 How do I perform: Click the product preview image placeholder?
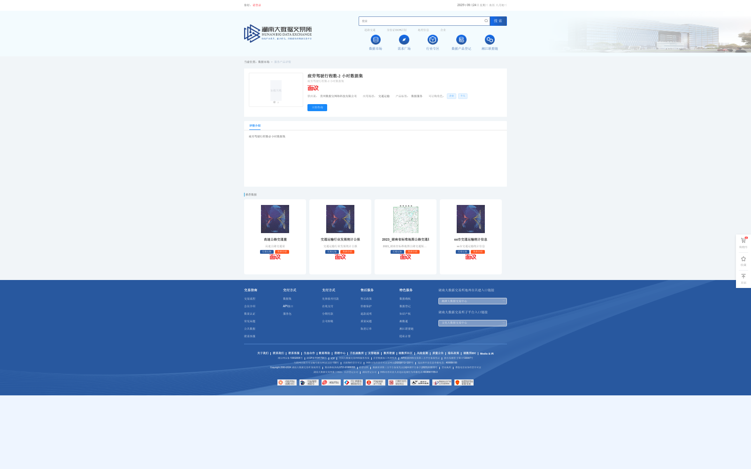click(x=276, y=90)
